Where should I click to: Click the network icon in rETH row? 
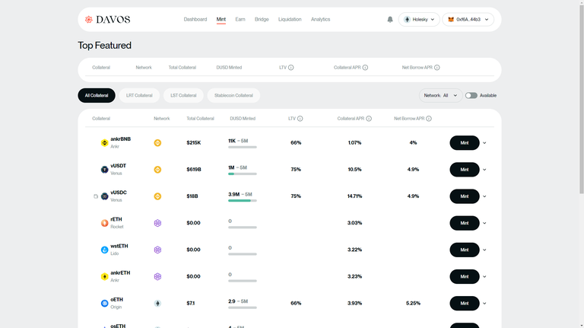tap(157, 223)
